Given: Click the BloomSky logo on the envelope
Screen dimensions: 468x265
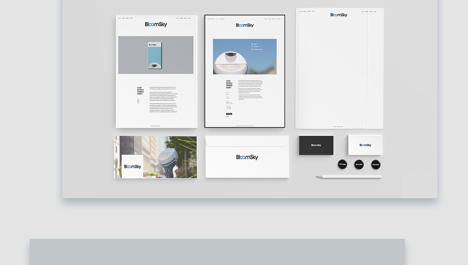Looking at the screenshot, I should (x=247, y=157).
